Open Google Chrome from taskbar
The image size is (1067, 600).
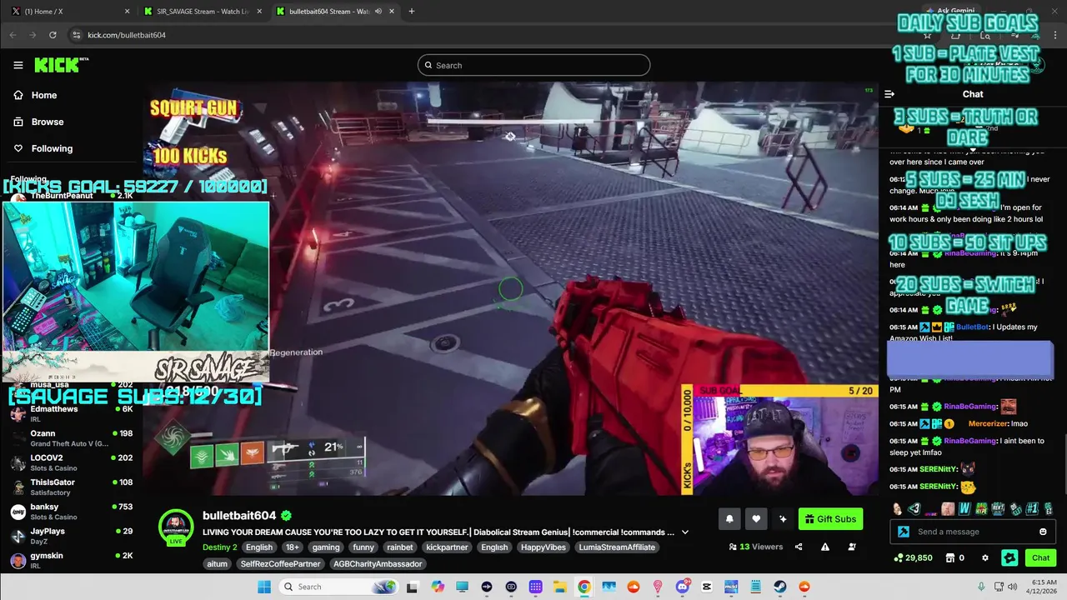(584, 587)
